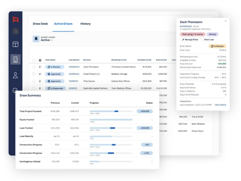Select the building icon in sidebar
Screen dimensions: 241x181
pos(15,59)
